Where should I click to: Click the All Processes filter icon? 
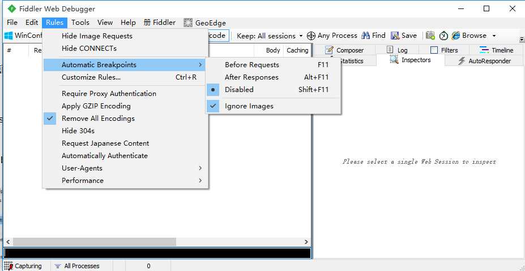point(58,266)
